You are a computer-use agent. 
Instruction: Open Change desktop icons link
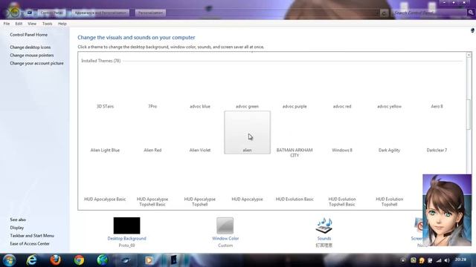[x=30, y=47]
